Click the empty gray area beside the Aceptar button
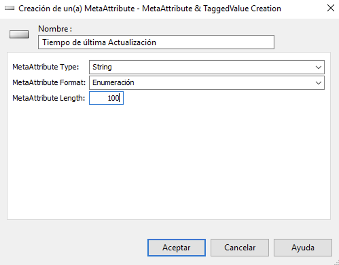 click(76, 247)
